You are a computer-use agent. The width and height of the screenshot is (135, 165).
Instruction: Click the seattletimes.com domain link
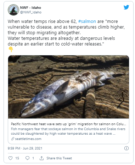28,139
